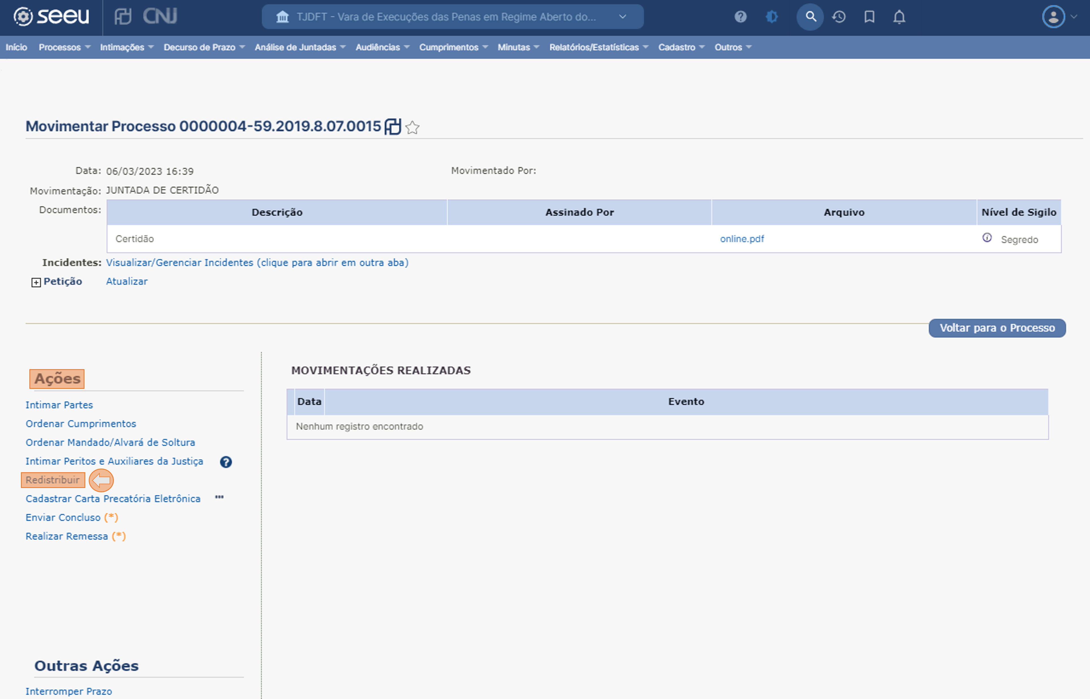This screenshot has width=1090, height=699.
Task: Open the search magnifier icon
Action: (x=810, y=17)
